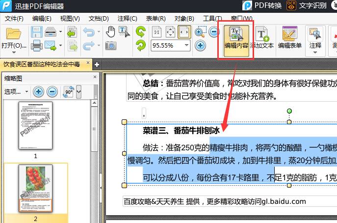Open the zoom percentage 95.55% dropdown
This screenshot has width=337, height=223.
point(187,46)
